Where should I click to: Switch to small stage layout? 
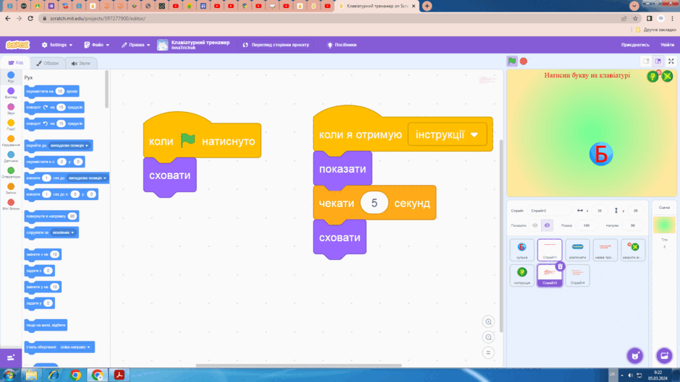click(x=646, y=61)
